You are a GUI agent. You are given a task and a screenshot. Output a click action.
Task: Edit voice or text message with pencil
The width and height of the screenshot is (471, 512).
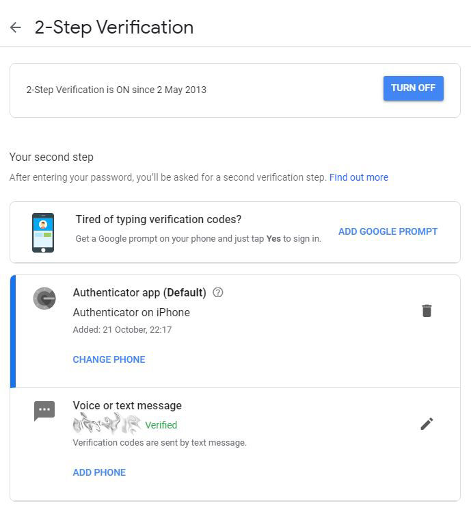pyautogui.click(x=427, y=424)
